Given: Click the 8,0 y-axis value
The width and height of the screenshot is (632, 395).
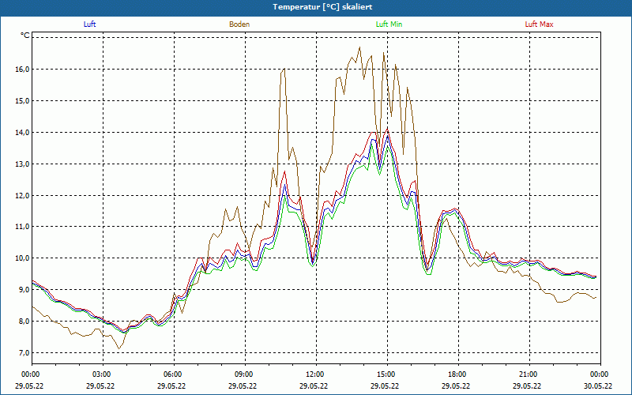Looking at the screenshot, I should (x=24, y=322).
